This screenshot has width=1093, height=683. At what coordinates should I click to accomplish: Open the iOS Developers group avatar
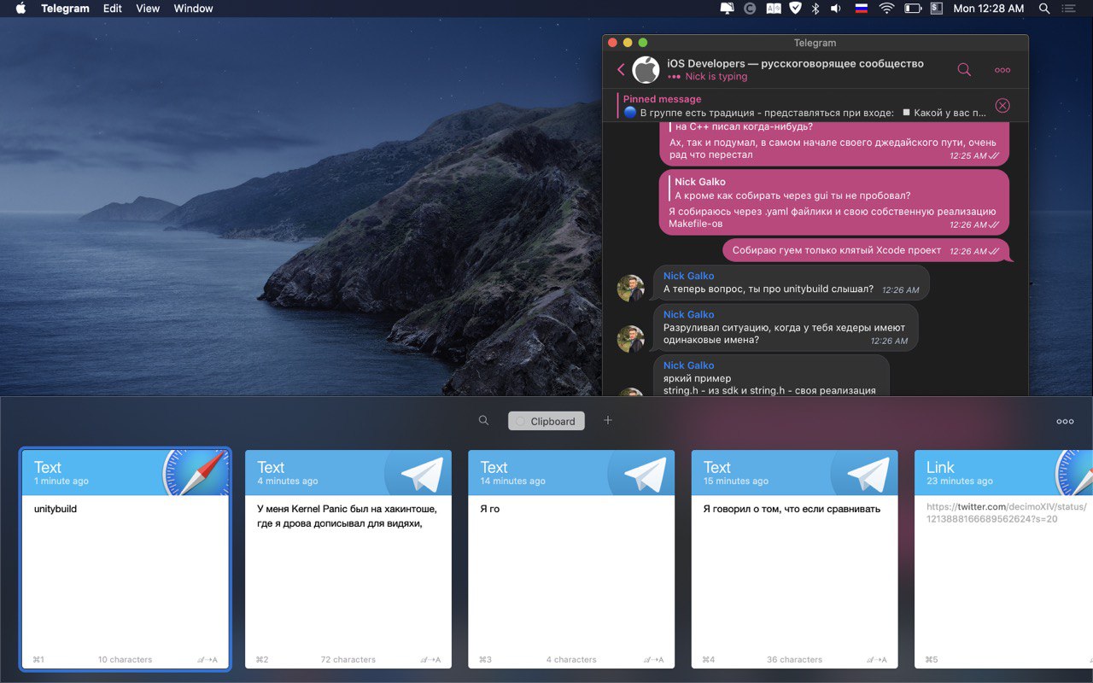pyautogui.click(x=646, y=70)
